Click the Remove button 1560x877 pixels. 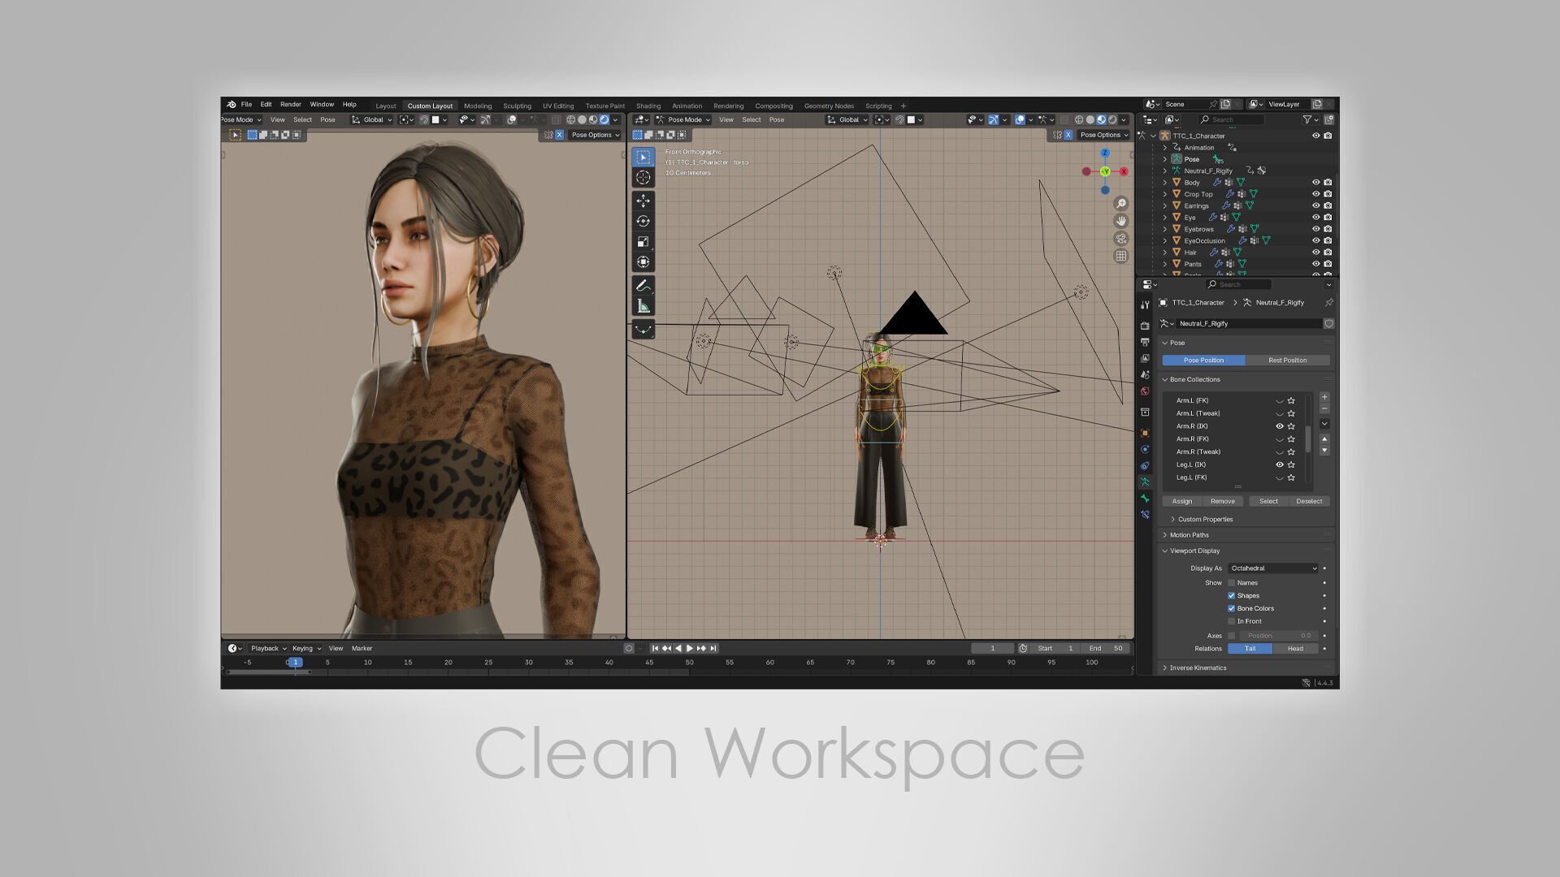pyautogui.click(x=1223, y=502)
